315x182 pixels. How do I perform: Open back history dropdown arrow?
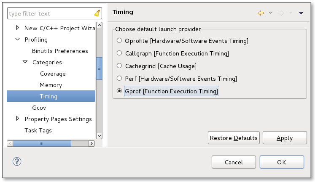[270, 13]
